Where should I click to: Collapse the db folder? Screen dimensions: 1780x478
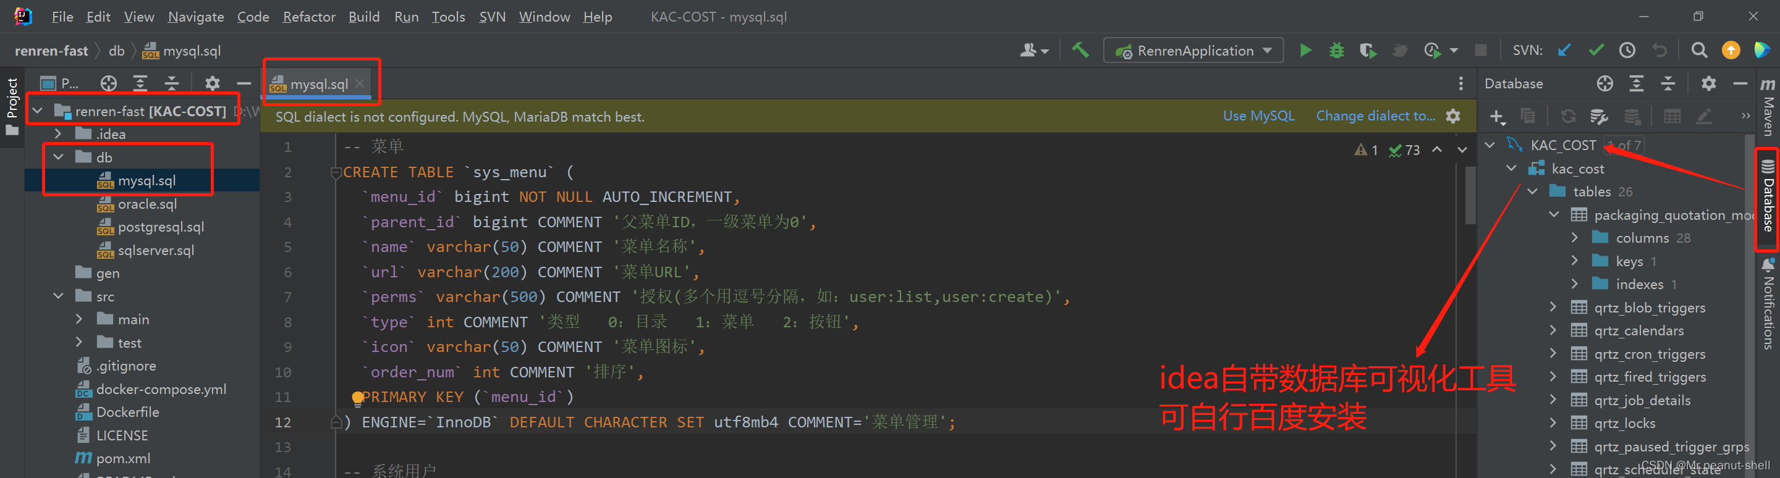coord(59,157)
